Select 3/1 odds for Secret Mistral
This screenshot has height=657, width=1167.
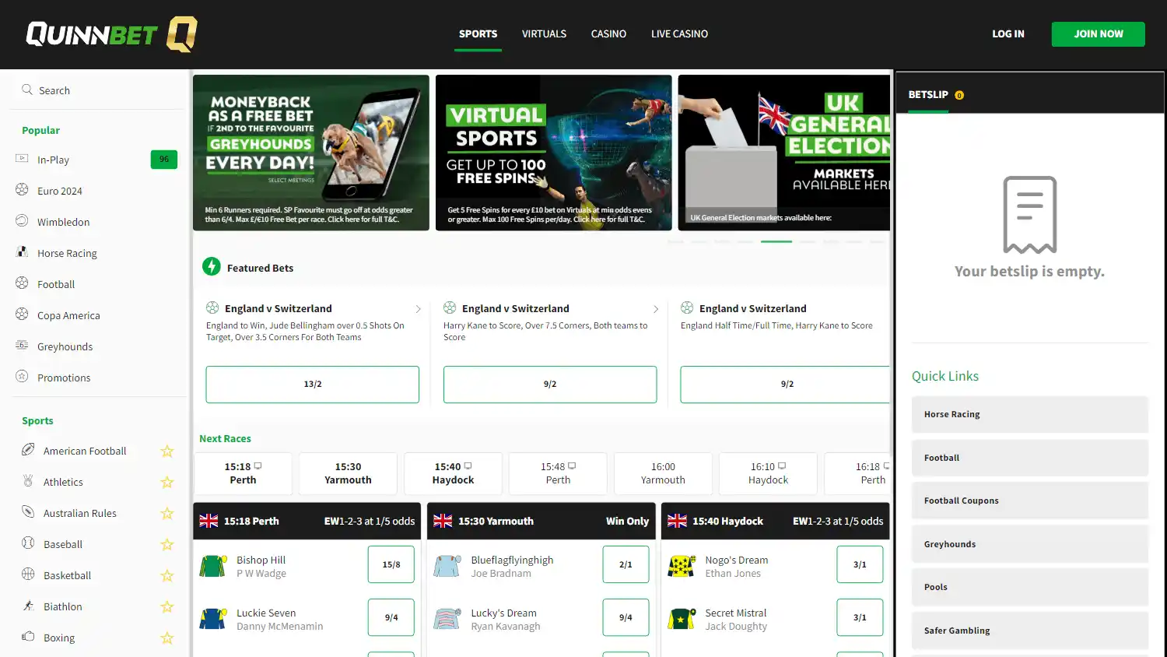pos(860,617)
